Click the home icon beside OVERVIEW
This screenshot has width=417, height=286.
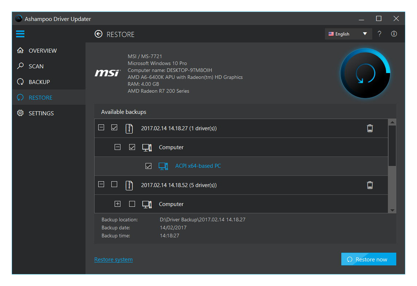(20, 51)
